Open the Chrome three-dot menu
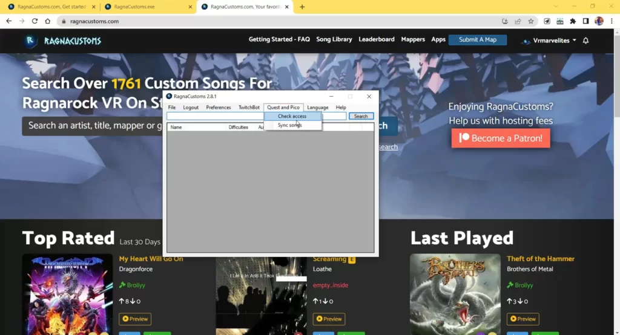Viewport: 620px width, 335px height. (612, 21)
